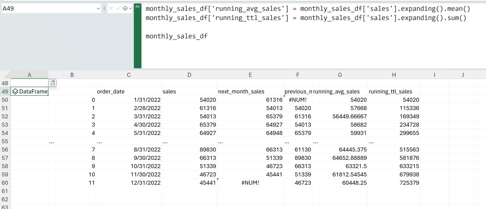Click the DataFrame card icon in cell A49

pyautogui.click(x=15, y=92)
